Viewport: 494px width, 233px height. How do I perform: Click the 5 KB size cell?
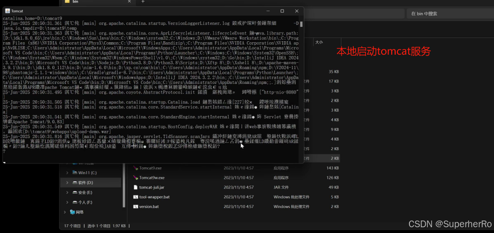pos(335,197)
